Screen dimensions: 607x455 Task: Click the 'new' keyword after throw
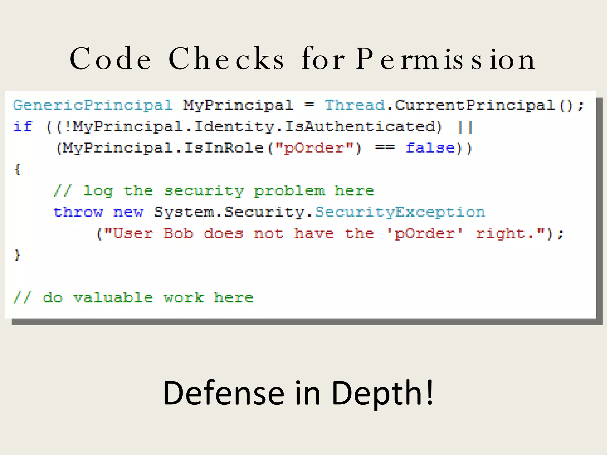point(128,213)
